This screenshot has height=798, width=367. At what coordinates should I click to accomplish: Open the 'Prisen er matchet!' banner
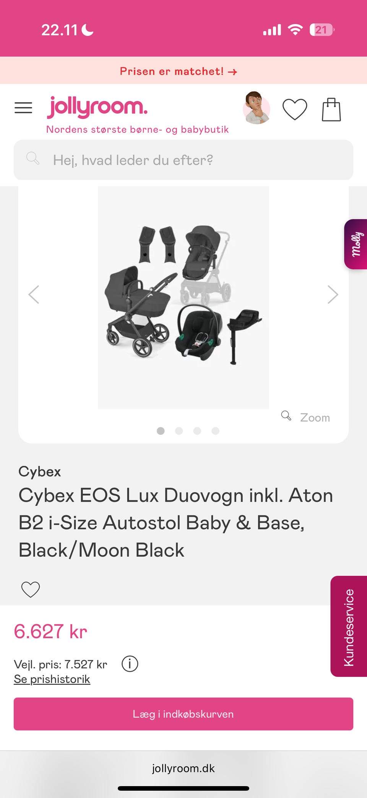[179, 71]
